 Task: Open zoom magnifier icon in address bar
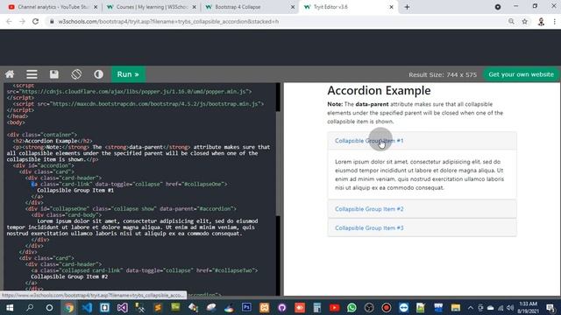[511, 21]
